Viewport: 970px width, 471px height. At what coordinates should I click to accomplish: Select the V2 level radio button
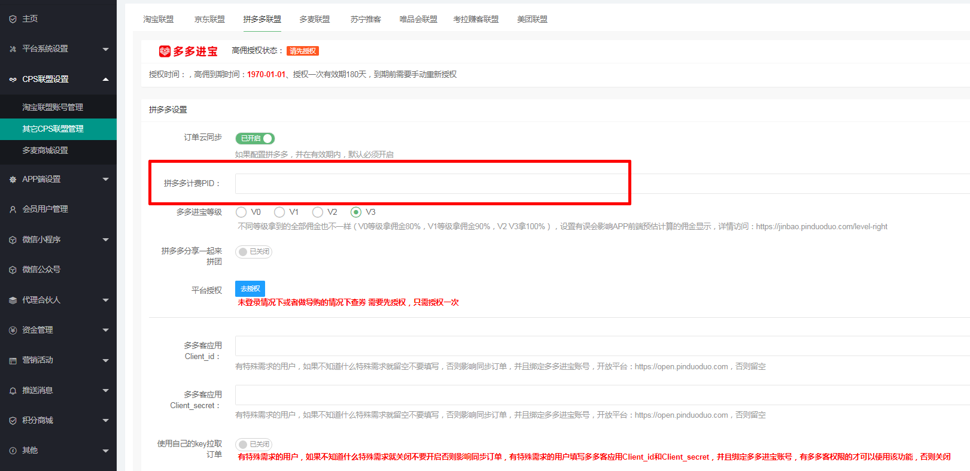318,212
